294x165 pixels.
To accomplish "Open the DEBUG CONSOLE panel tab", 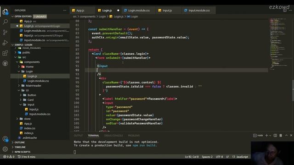I will pyautogui.click(x=113, y=136).
